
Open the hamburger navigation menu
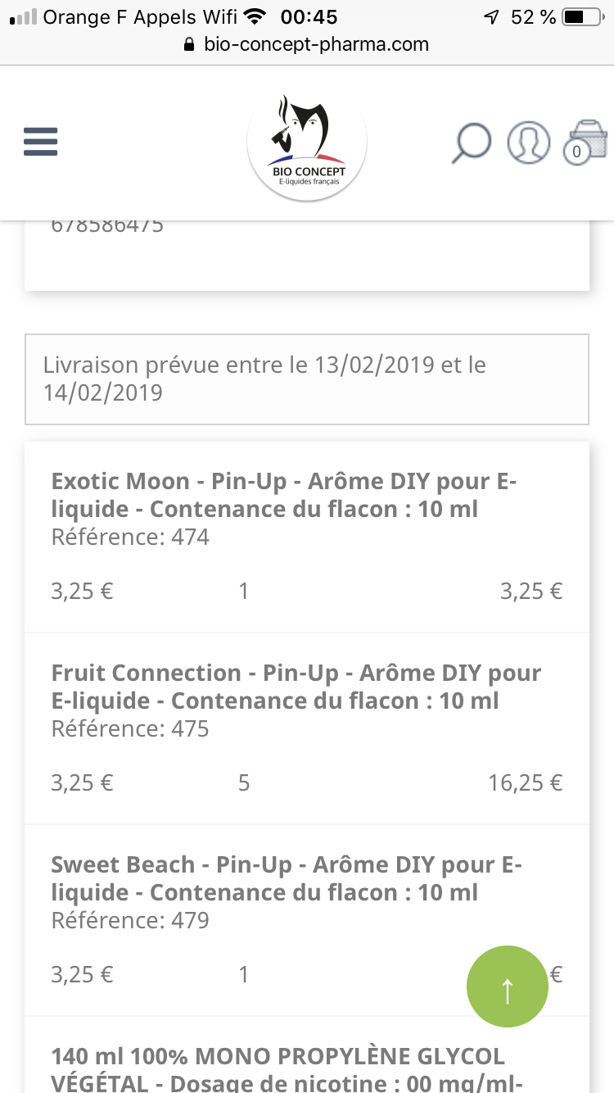coord(40,142)
